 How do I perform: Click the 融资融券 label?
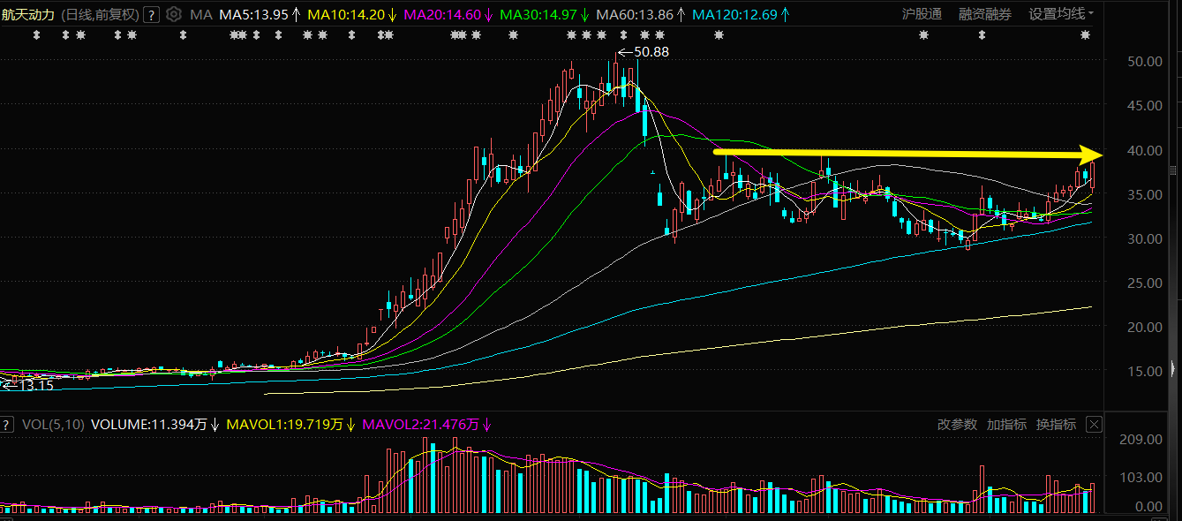tap(985, 14)
